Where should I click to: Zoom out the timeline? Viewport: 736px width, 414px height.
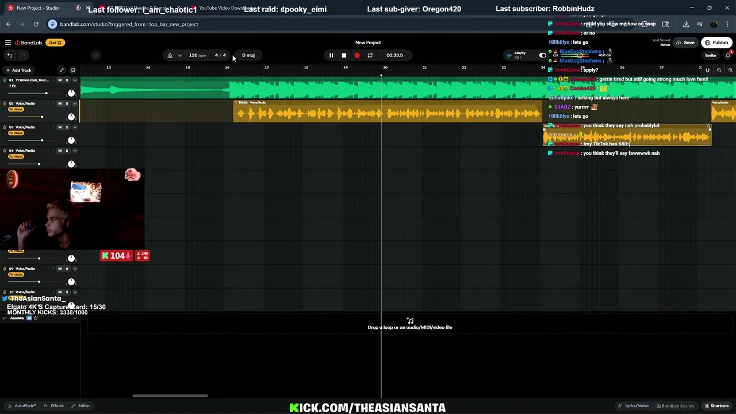pyautogui.click(x=719, y=70)
